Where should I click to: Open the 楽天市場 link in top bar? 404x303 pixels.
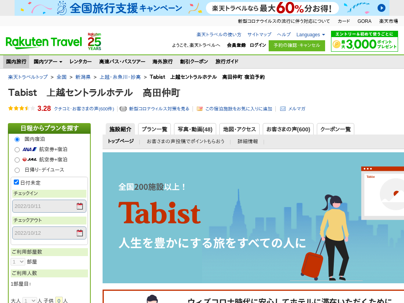click(388, 21)
